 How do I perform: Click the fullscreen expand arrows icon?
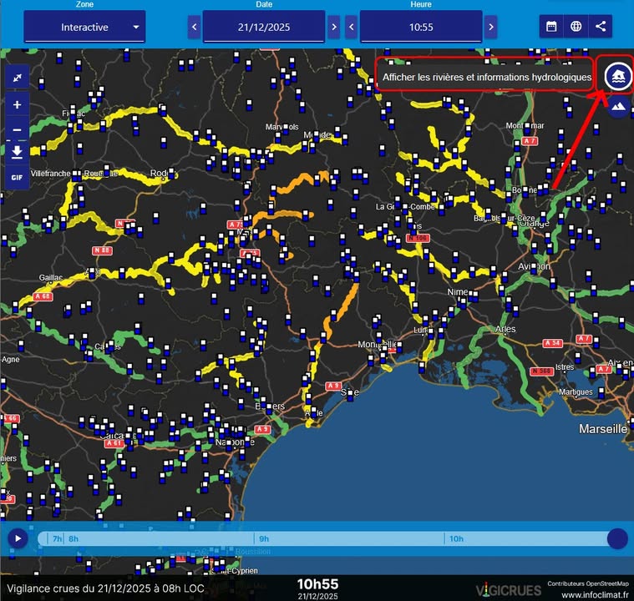coord(17,78)
